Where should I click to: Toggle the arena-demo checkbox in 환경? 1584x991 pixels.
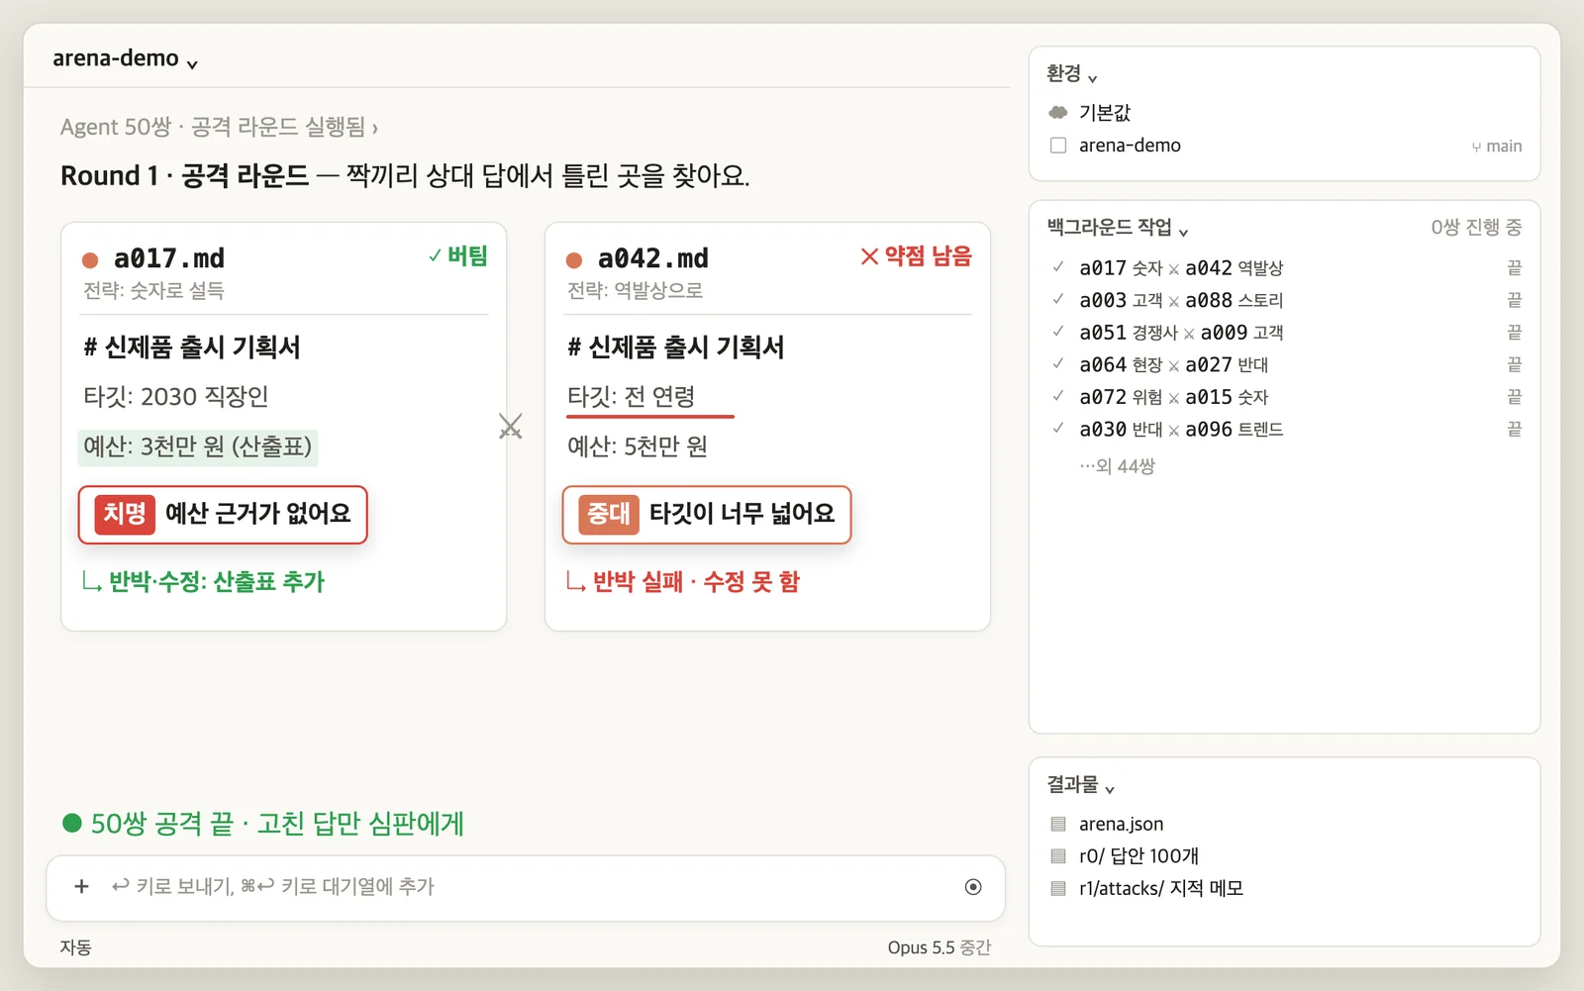coord(1058,146)
